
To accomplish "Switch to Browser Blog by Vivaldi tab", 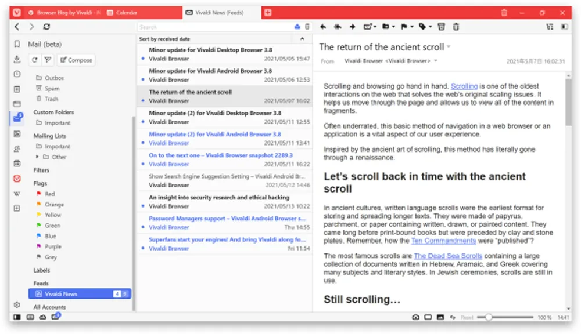I will 64,12.
